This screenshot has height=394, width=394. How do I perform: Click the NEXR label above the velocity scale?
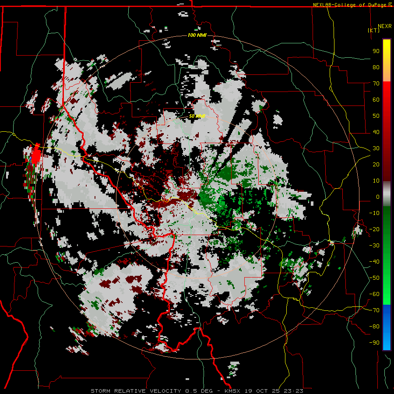pyautogui.click(x=384, y=26)
